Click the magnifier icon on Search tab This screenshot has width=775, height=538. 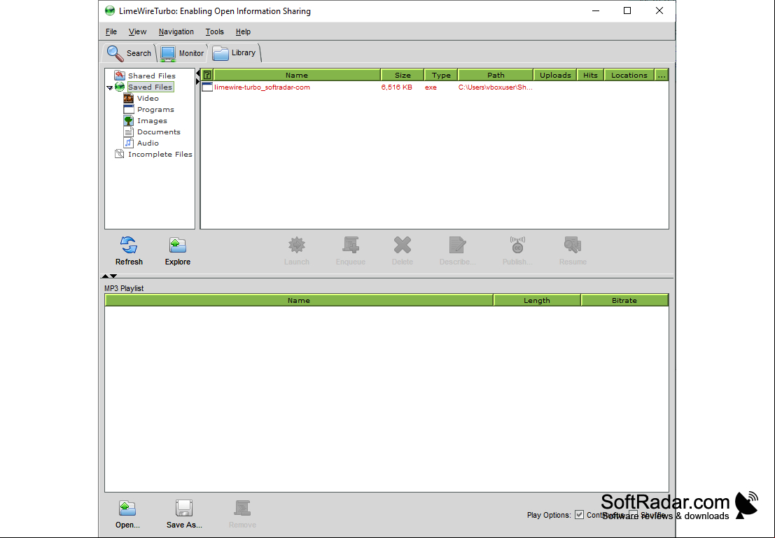point(115,53)
